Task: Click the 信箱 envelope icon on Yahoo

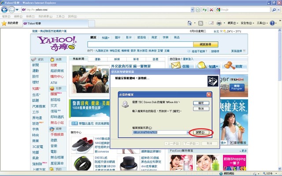Action: pyautogui.click(x=176, y=65)
